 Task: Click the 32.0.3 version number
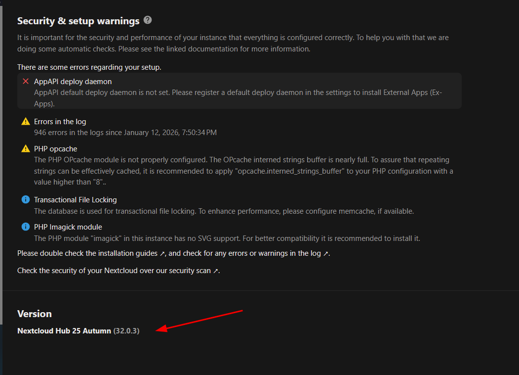126,330
